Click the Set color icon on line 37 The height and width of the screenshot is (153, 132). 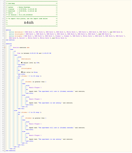(22, 72)
